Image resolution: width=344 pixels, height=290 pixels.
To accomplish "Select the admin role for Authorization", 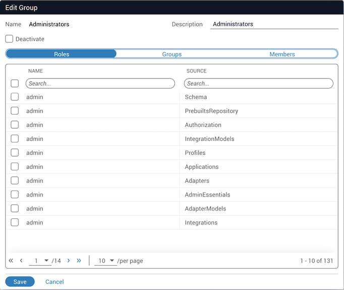I will click(15, 125).
